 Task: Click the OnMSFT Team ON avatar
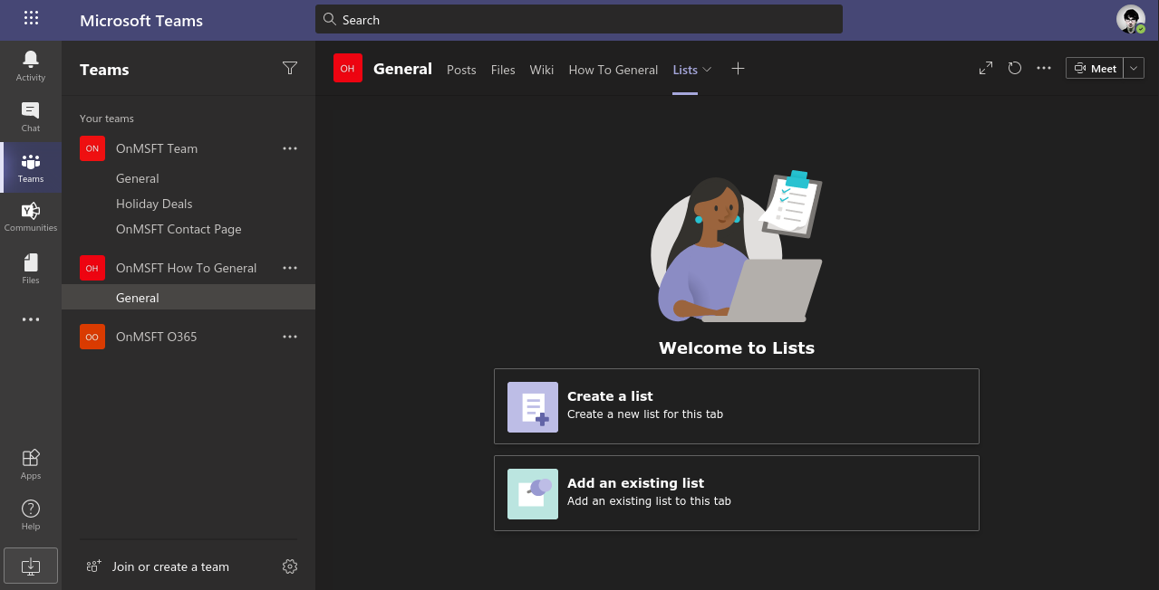(92, 148)
